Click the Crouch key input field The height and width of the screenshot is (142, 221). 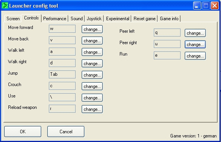[x=62, y=86]
